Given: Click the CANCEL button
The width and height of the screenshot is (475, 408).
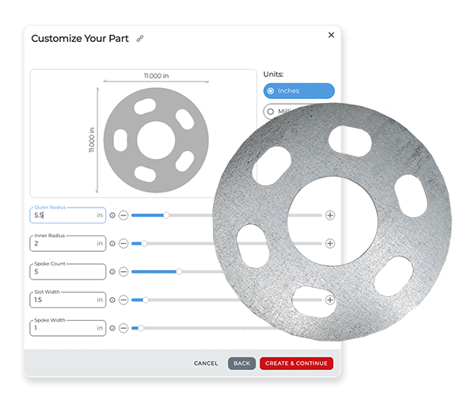Looking at the screenshot, I should point(206,364).
